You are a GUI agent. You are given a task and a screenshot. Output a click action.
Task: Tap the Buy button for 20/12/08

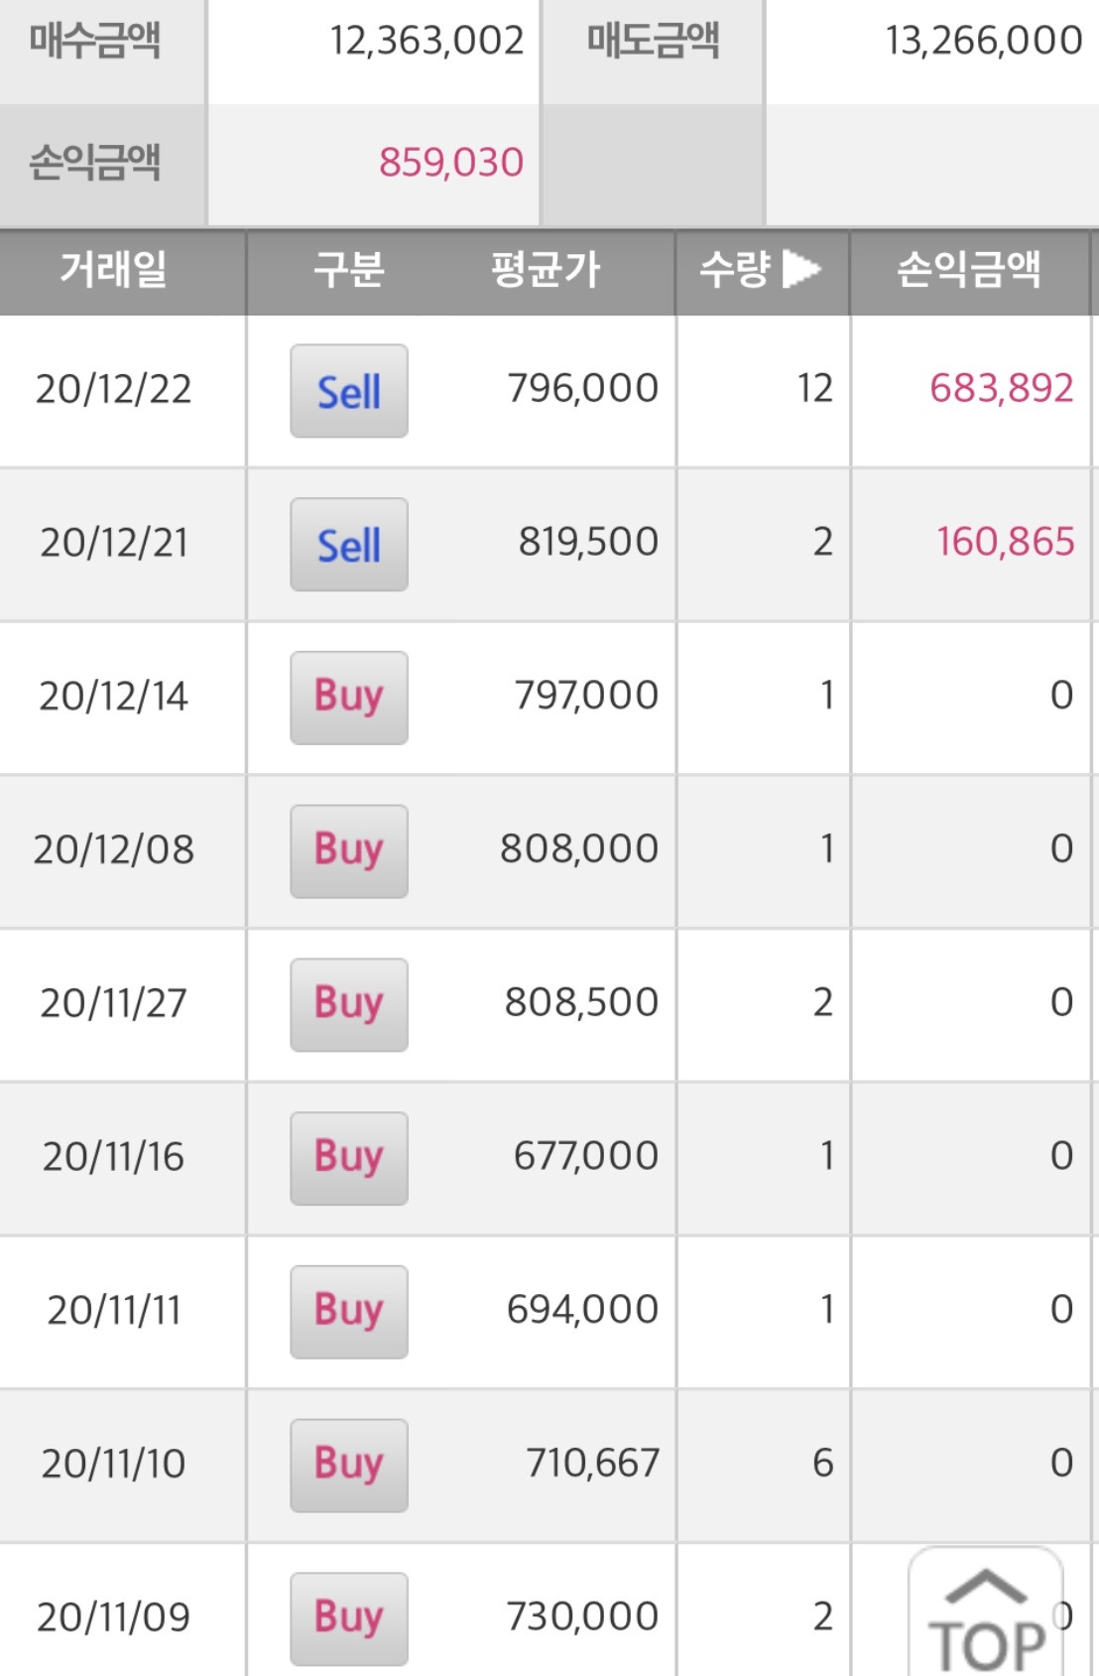pyautogui.click(x=348, y=851)
